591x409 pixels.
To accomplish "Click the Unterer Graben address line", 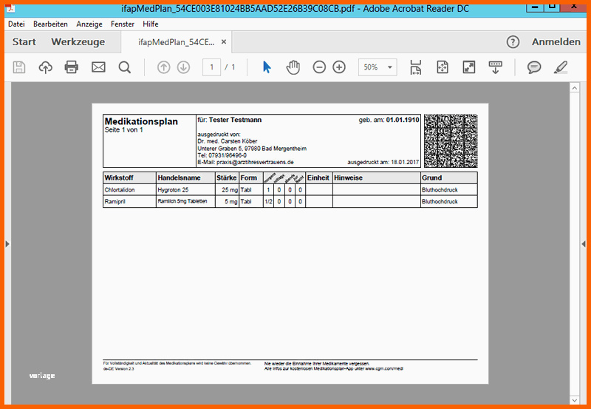I will [x=252, y=149].
